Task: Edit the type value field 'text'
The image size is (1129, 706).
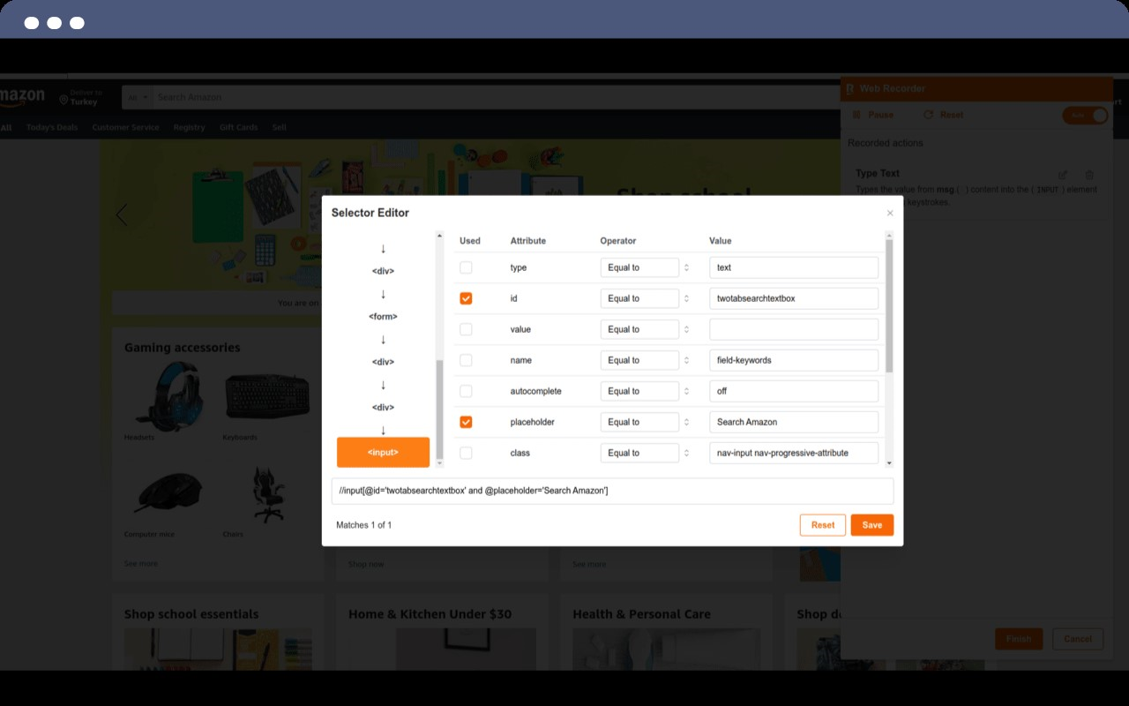Action: [x=794, y=267]
